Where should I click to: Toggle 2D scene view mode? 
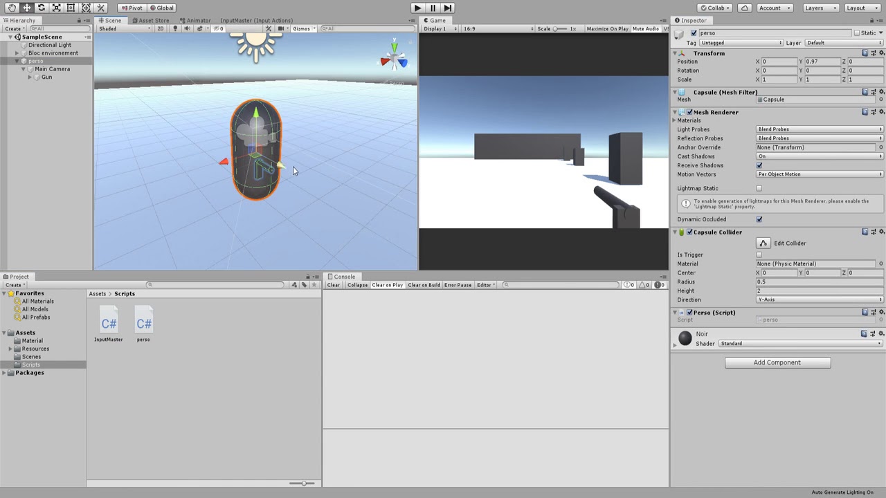click(x=160, y=28)
